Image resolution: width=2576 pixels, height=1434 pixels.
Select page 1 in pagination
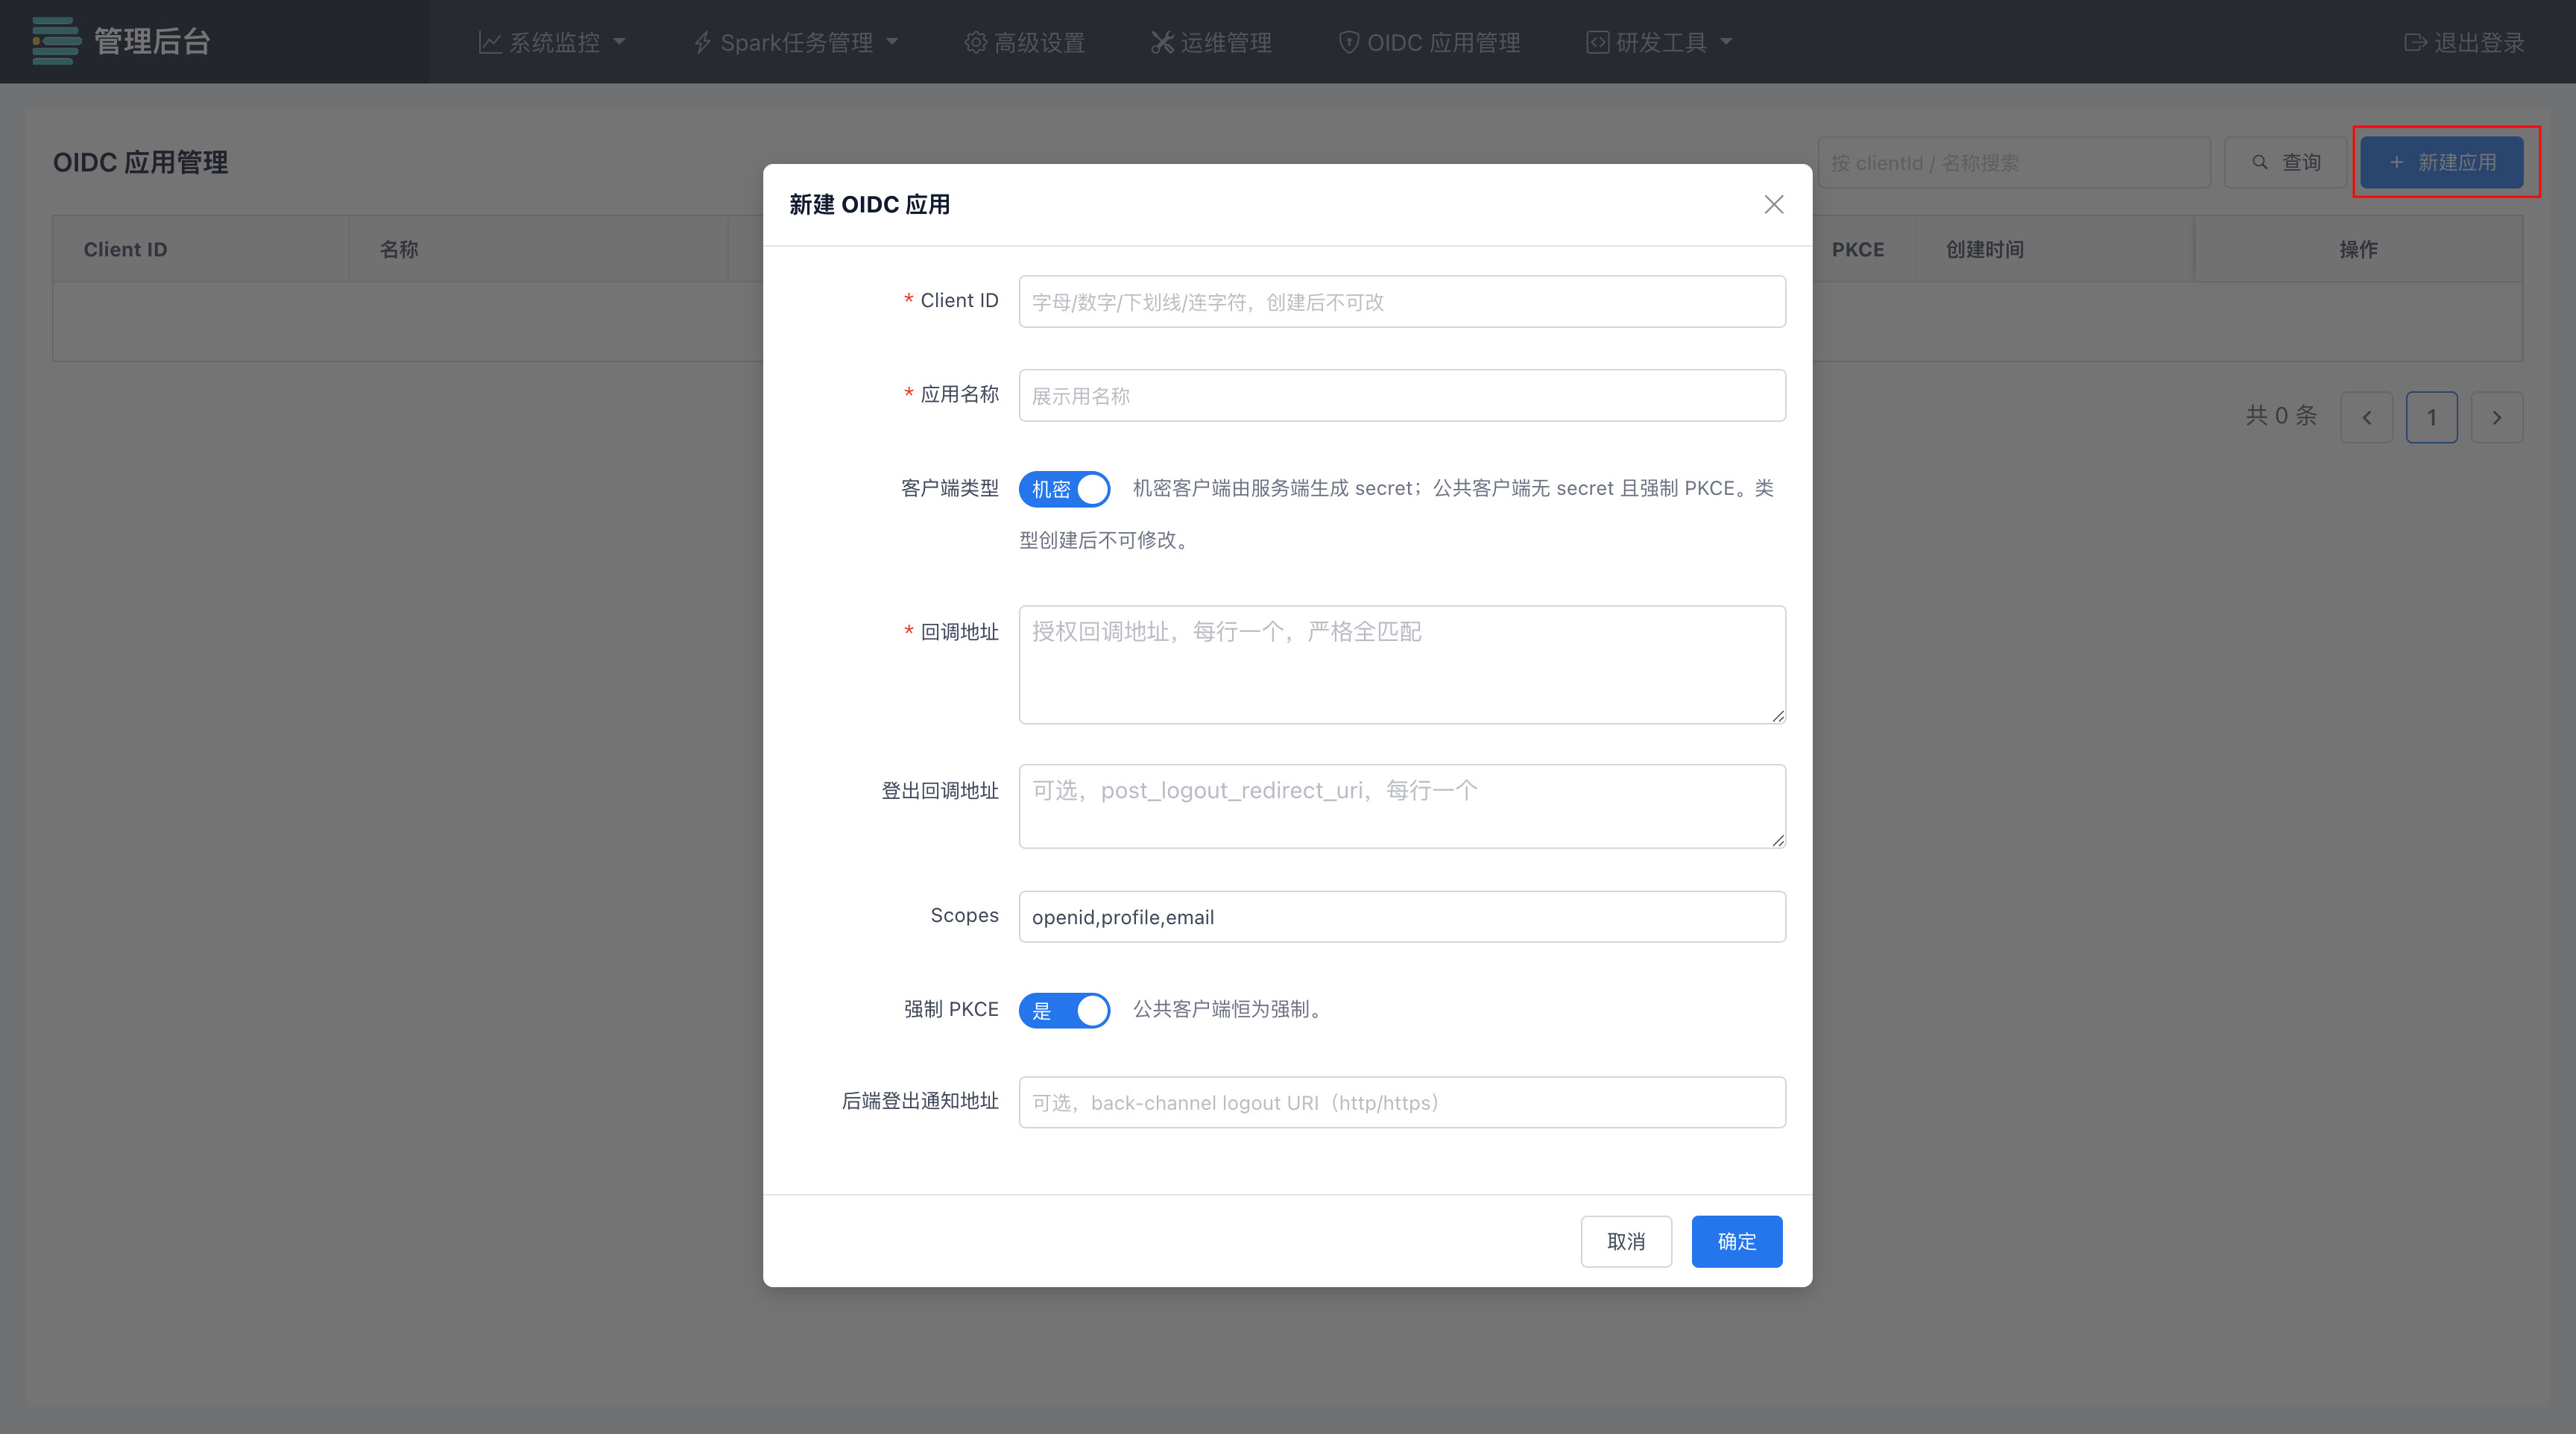point(2431,417)
